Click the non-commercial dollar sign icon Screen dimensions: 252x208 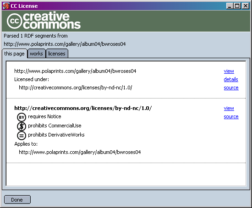click(22, 126)
